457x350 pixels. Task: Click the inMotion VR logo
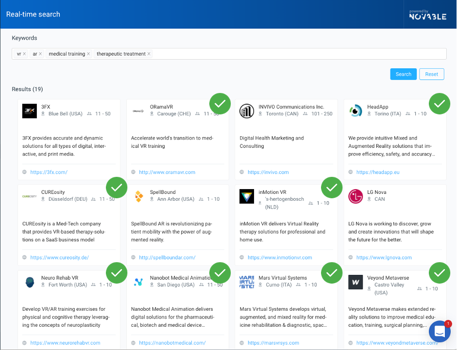pyautogui.click(x=247, y=196)
